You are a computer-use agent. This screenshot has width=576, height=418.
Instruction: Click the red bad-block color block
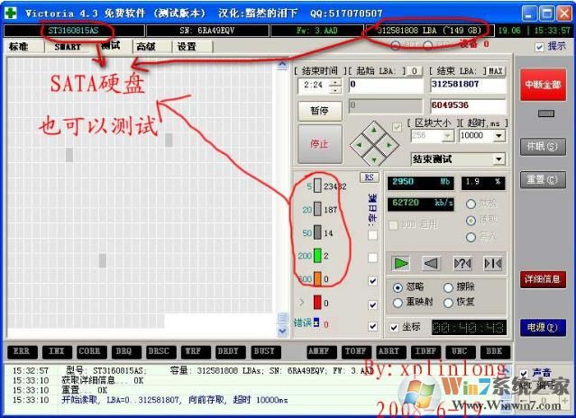317,302
